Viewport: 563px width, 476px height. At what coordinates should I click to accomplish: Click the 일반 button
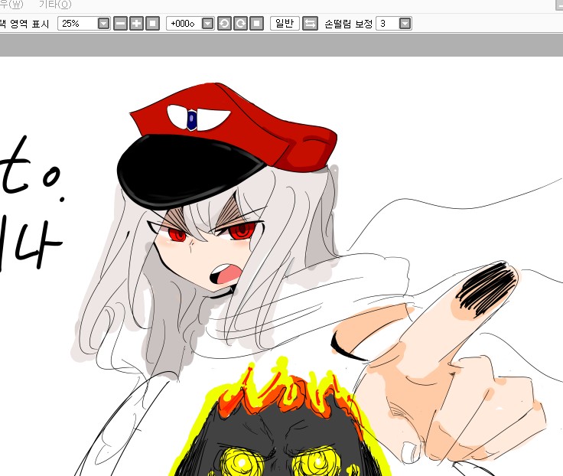click(x=285, y=24)
